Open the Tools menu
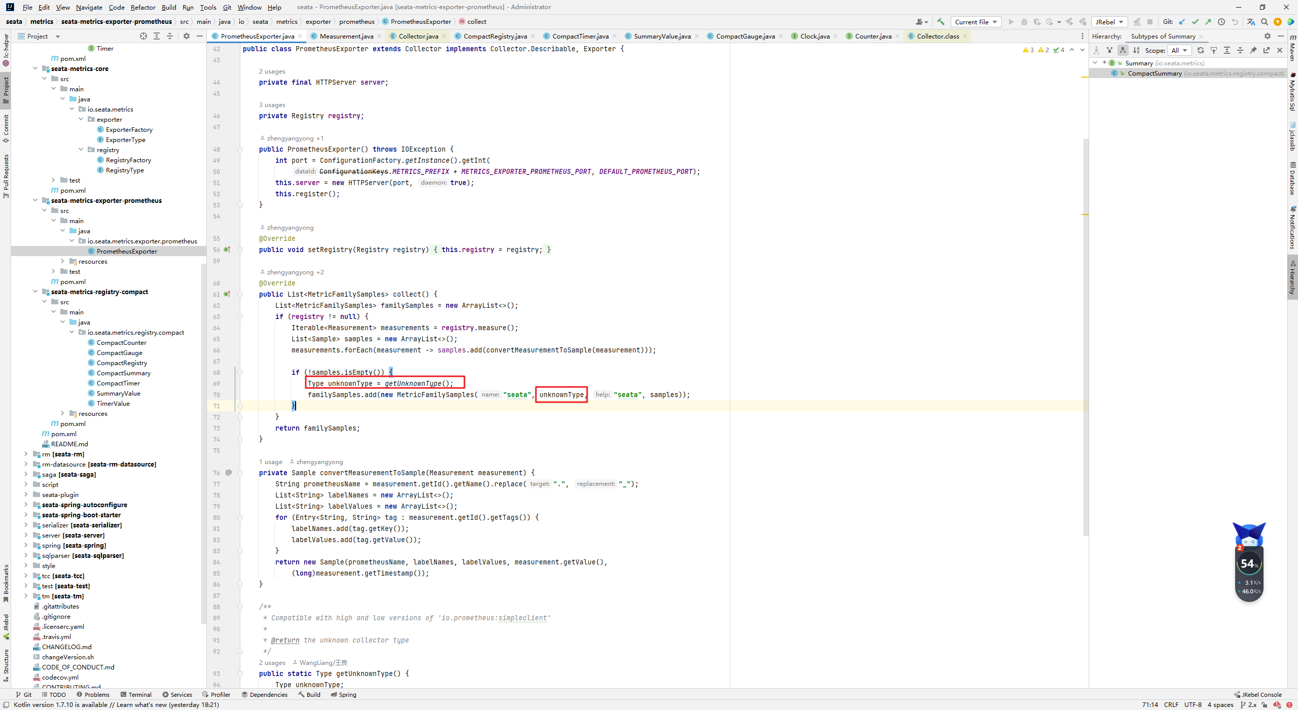Image resolution: width=1298 pixels, height=710 pixels. [208, 7]
